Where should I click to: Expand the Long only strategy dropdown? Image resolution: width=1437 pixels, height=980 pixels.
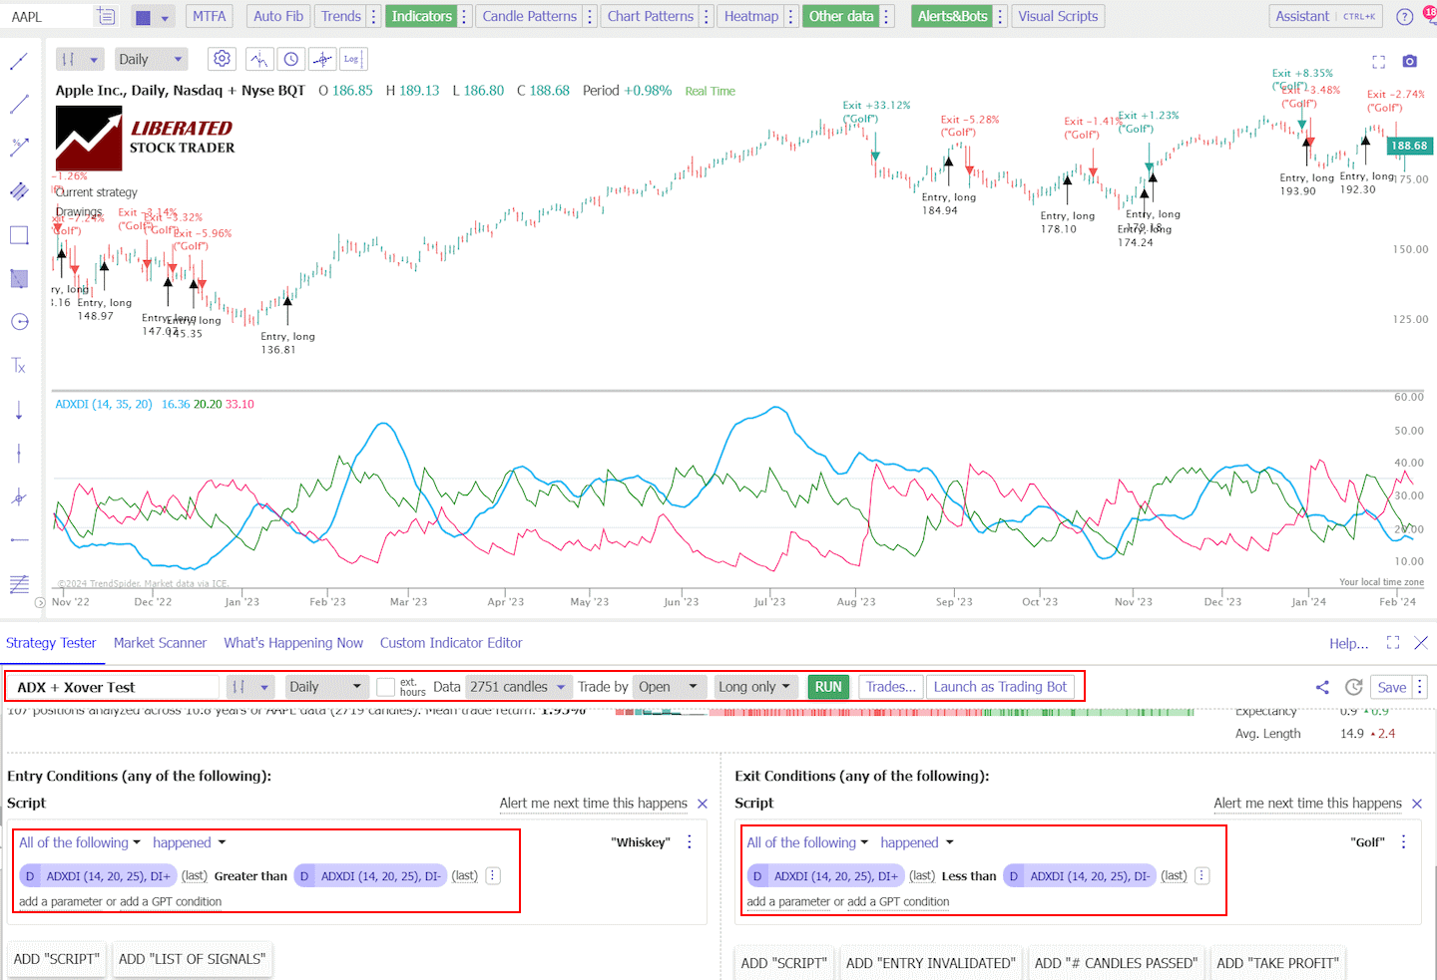tap(754, 686)
